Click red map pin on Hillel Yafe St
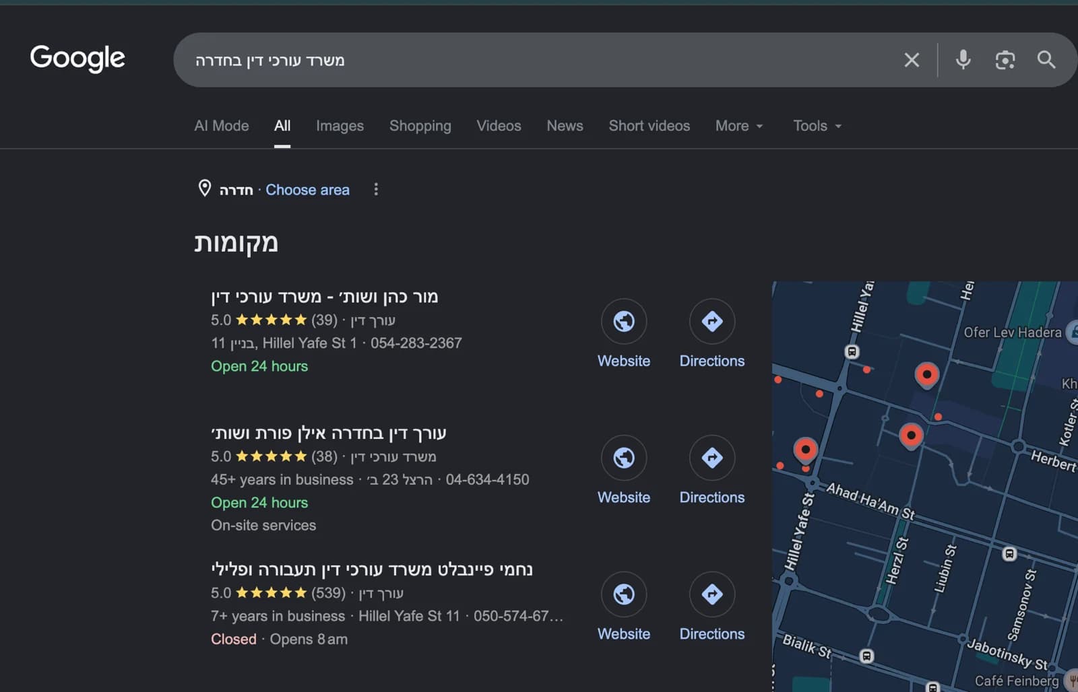Screen dimensions: 1078x692 coord(805,450)
